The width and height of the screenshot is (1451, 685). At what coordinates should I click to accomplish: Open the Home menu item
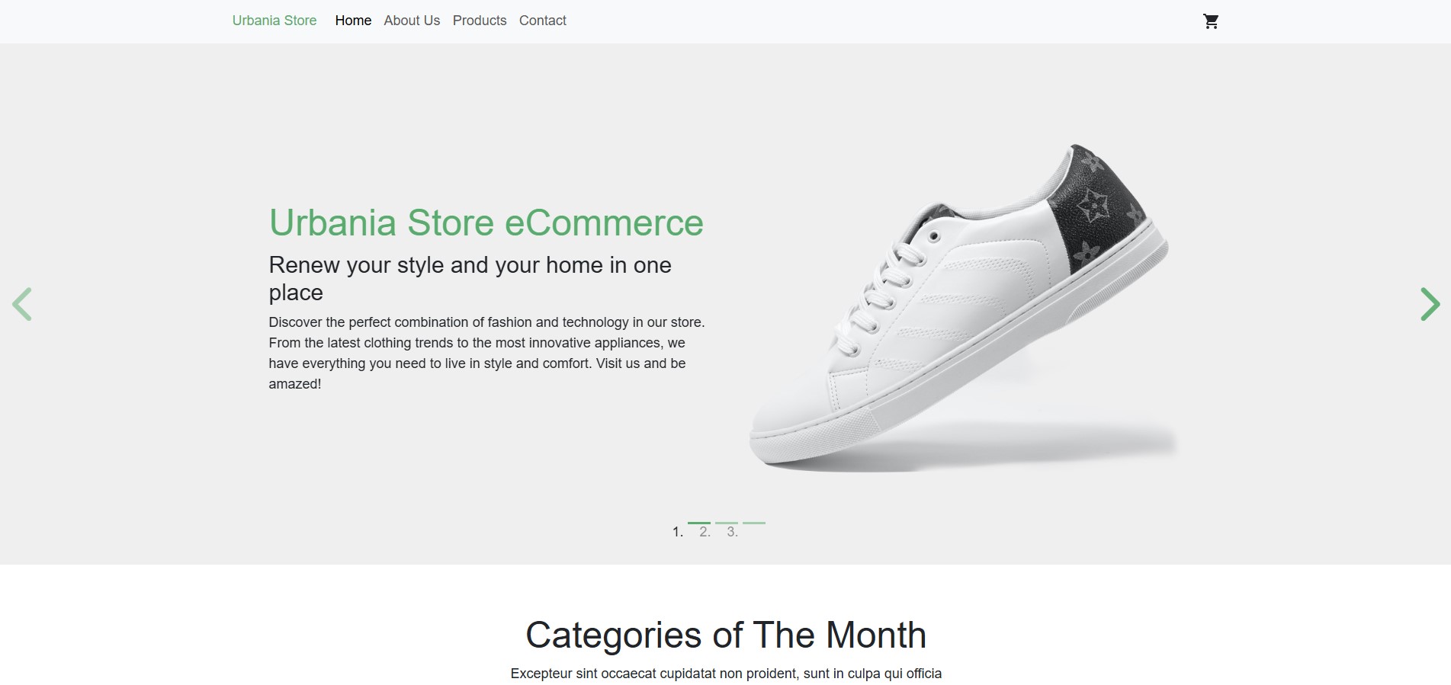(353, 21)
